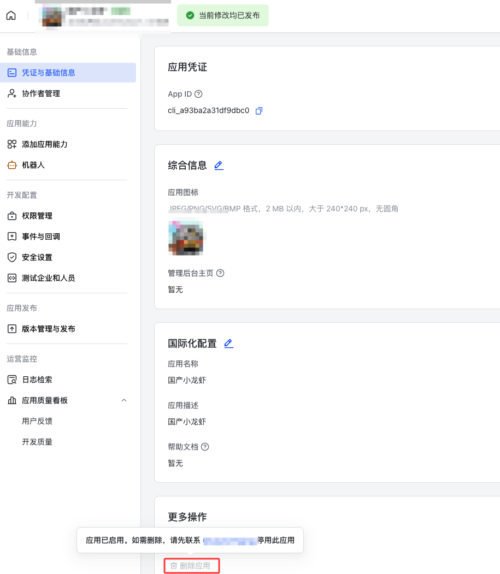Click help icon beside 管理后台主页

click(220, 273)
